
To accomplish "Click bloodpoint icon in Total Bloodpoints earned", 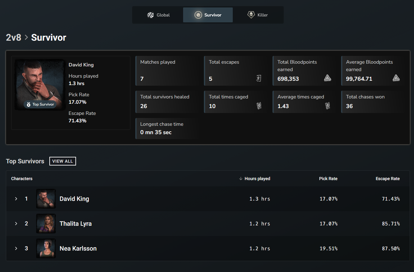I will tap(327, 78).
